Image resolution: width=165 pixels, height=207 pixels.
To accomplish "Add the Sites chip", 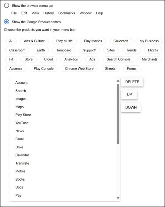I will pyautogui.click(x=111, y=50).
